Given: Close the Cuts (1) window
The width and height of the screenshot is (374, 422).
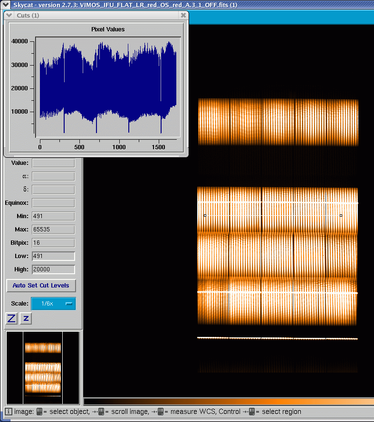Looking at the screenshot, I should pos(183,15).
